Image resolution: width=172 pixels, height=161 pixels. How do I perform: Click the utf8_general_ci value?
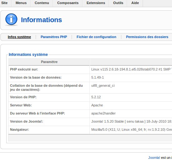pyautogui.click(x=103, y=85)
